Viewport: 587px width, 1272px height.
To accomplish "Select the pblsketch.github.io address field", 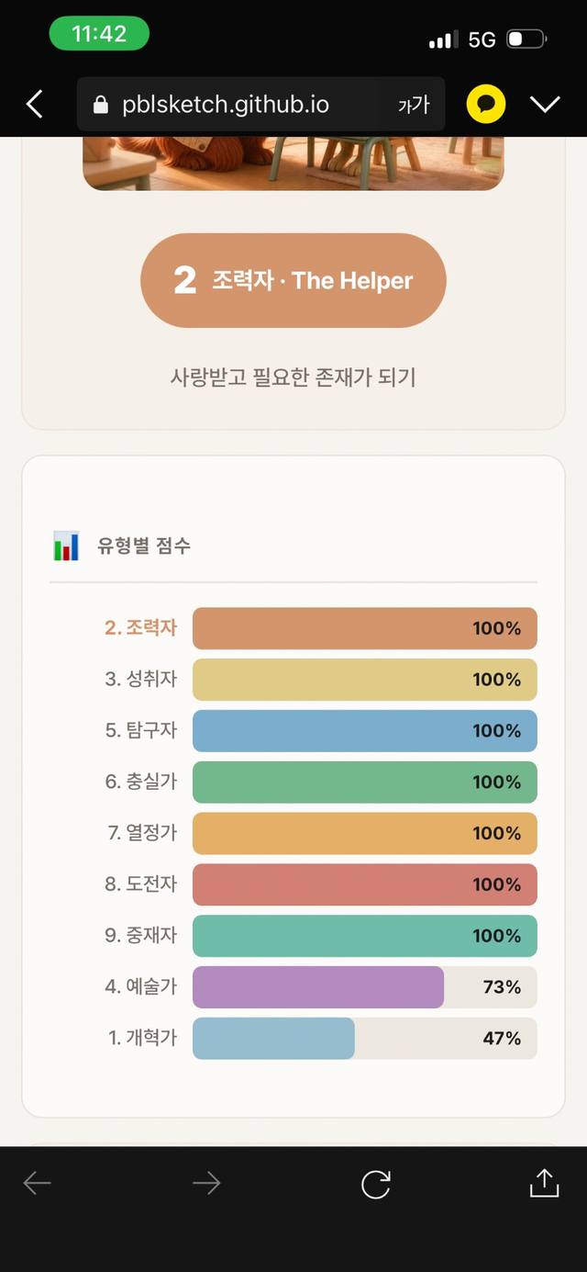I will (261, 104).
